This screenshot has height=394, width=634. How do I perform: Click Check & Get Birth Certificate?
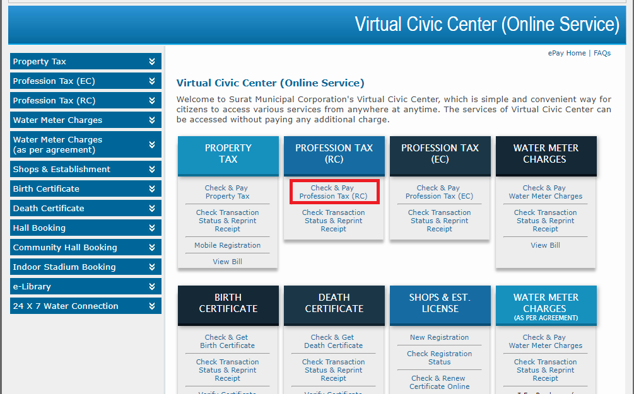227,342
